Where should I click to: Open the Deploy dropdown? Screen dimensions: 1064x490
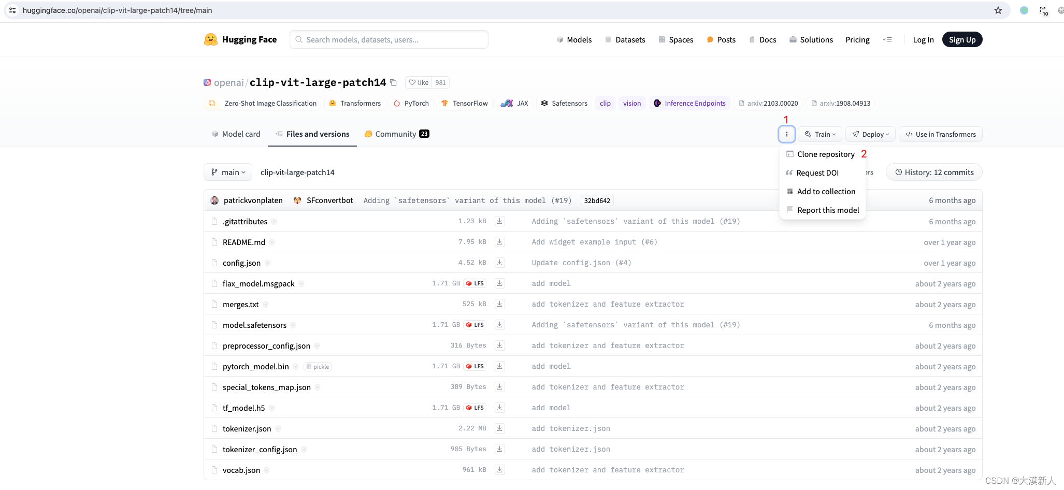point(871,134)
